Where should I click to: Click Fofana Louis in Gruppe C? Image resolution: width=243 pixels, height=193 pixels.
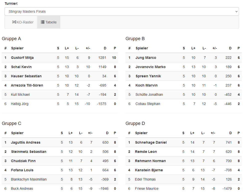pyautogui.click(x=22, y=170)
